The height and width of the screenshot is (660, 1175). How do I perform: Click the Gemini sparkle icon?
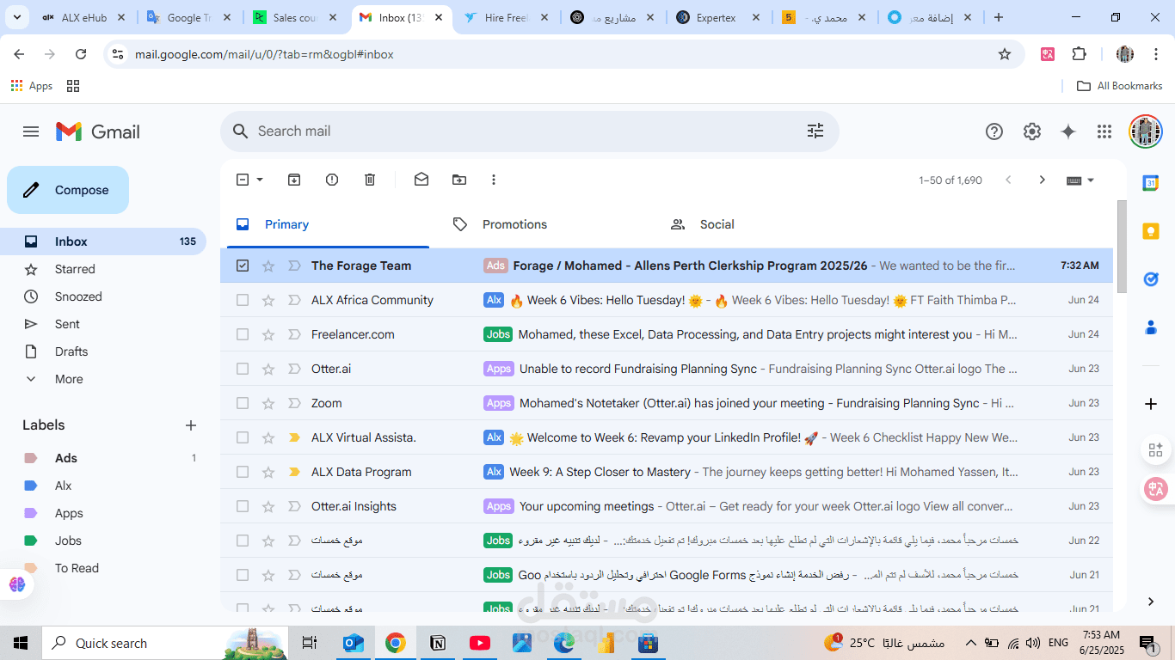pyautogui.click(x=1068, y=131)
